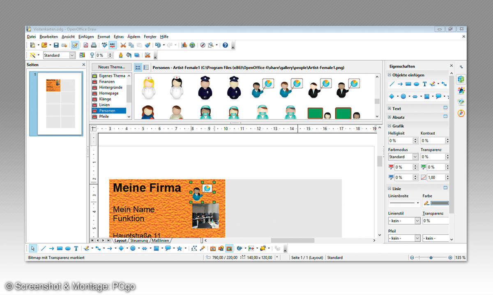
Task: Open the Einfügen menu
Action: click(x=86, y=36)
